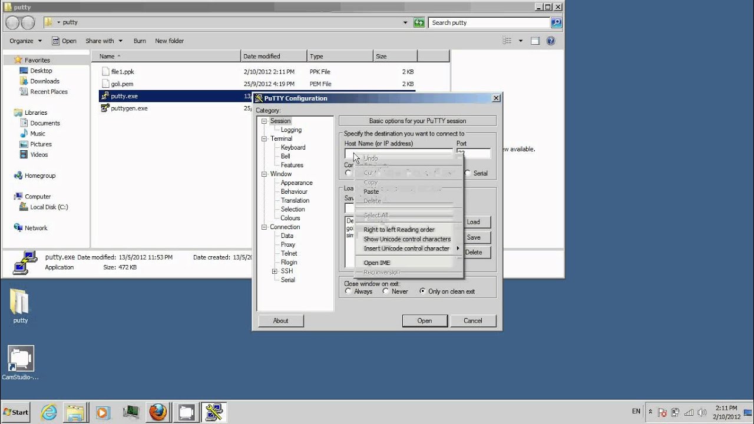The height and width of the screenshot is (424, 754).
Task: Open the Share with dropdown
Action: pos(104,41)
